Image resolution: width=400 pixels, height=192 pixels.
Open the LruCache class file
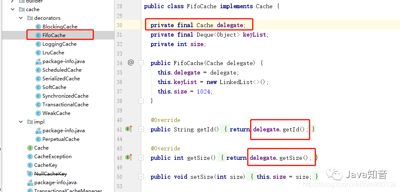coord(53,53)
